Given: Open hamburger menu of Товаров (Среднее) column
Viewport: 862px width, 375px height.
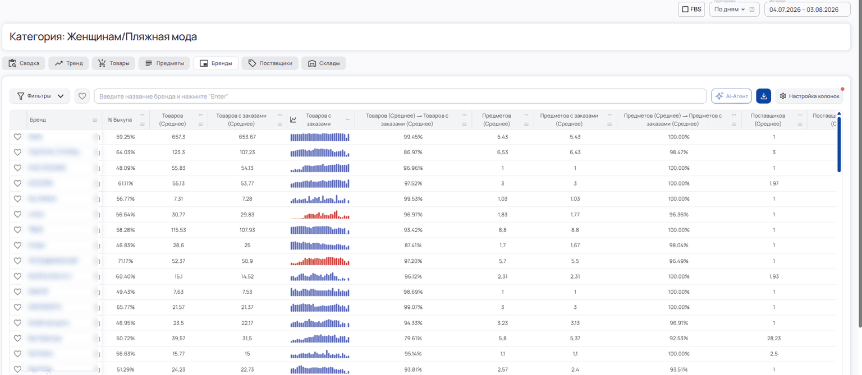Looking at the screenshot, I should tap(201, 124).
